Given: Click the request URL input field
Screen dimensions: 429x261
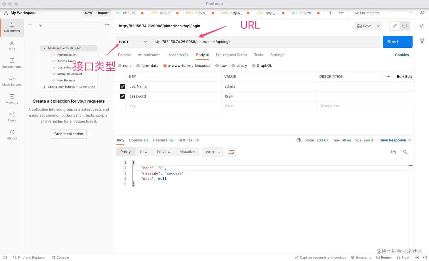Looking at the screenshot, I should pyautogui.click(x=265, y=42).
